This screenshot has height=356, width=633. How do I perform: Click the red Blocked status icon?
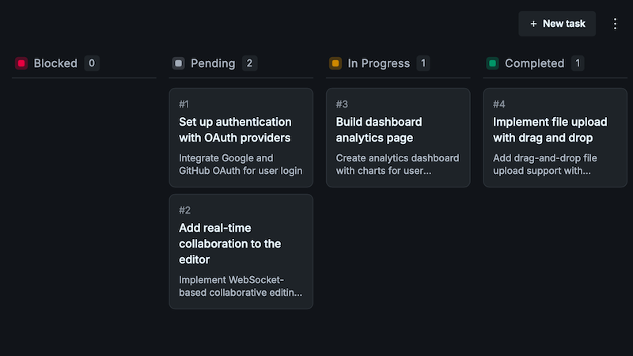pyautogui.click(x=21, y=63)
